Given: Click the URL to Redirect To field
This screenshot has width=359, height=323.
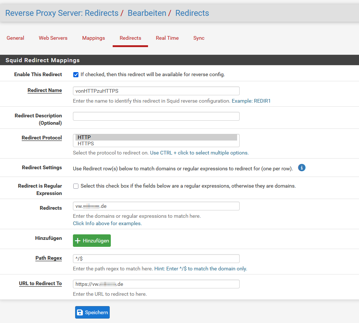Looking at the screenshot, I should click(156, 284).
